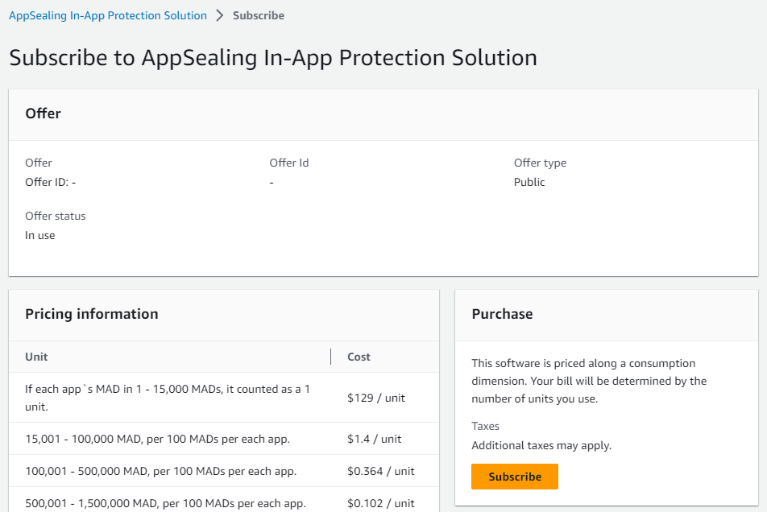The height and width of the screenshot is (512, 767).
Task: Click the Cost column header
Action: tap(359, 357)
